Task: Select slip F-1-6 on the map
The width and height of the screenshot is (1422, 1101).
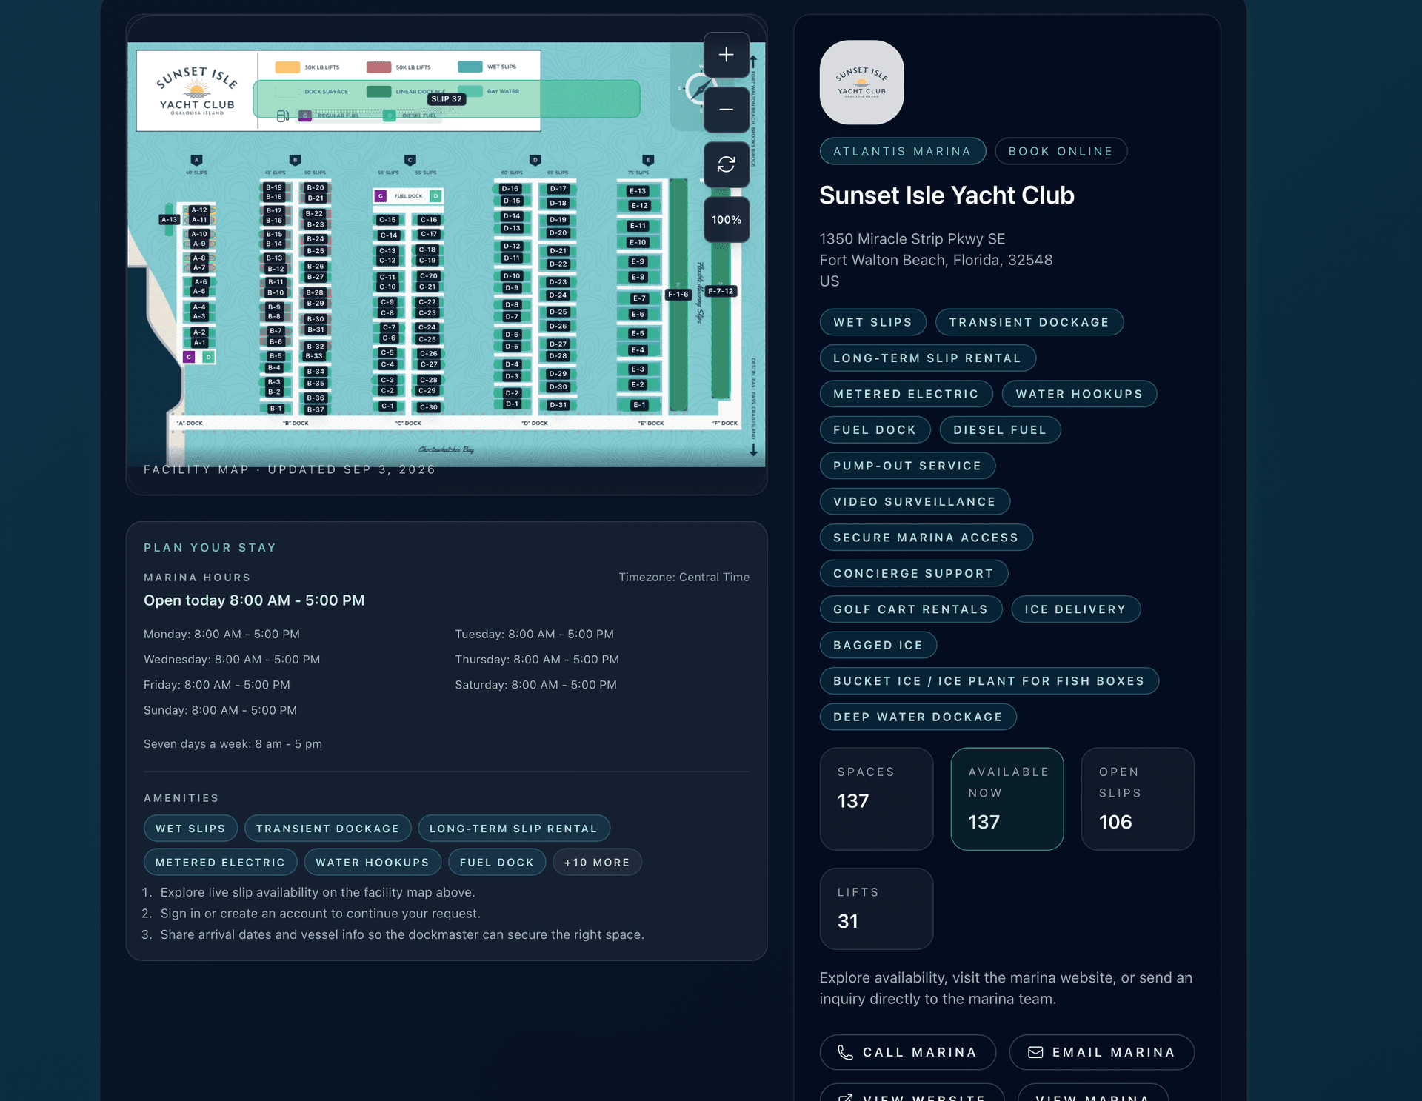Action: point(678,294)
